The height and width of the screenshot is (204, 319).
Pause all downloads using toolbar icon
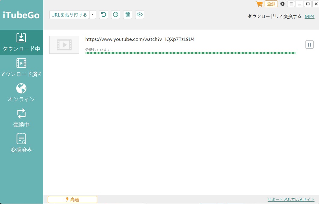(116, 15)
